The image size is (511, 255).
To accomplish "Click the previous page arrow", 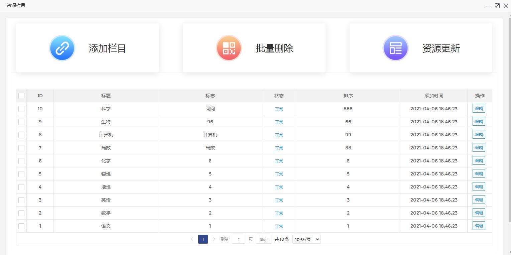I will (x=192, y=239).
